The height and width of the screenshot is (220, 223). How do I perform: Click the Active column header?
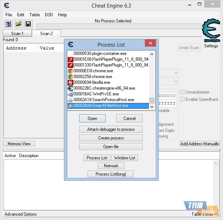[x=10, y=156]
